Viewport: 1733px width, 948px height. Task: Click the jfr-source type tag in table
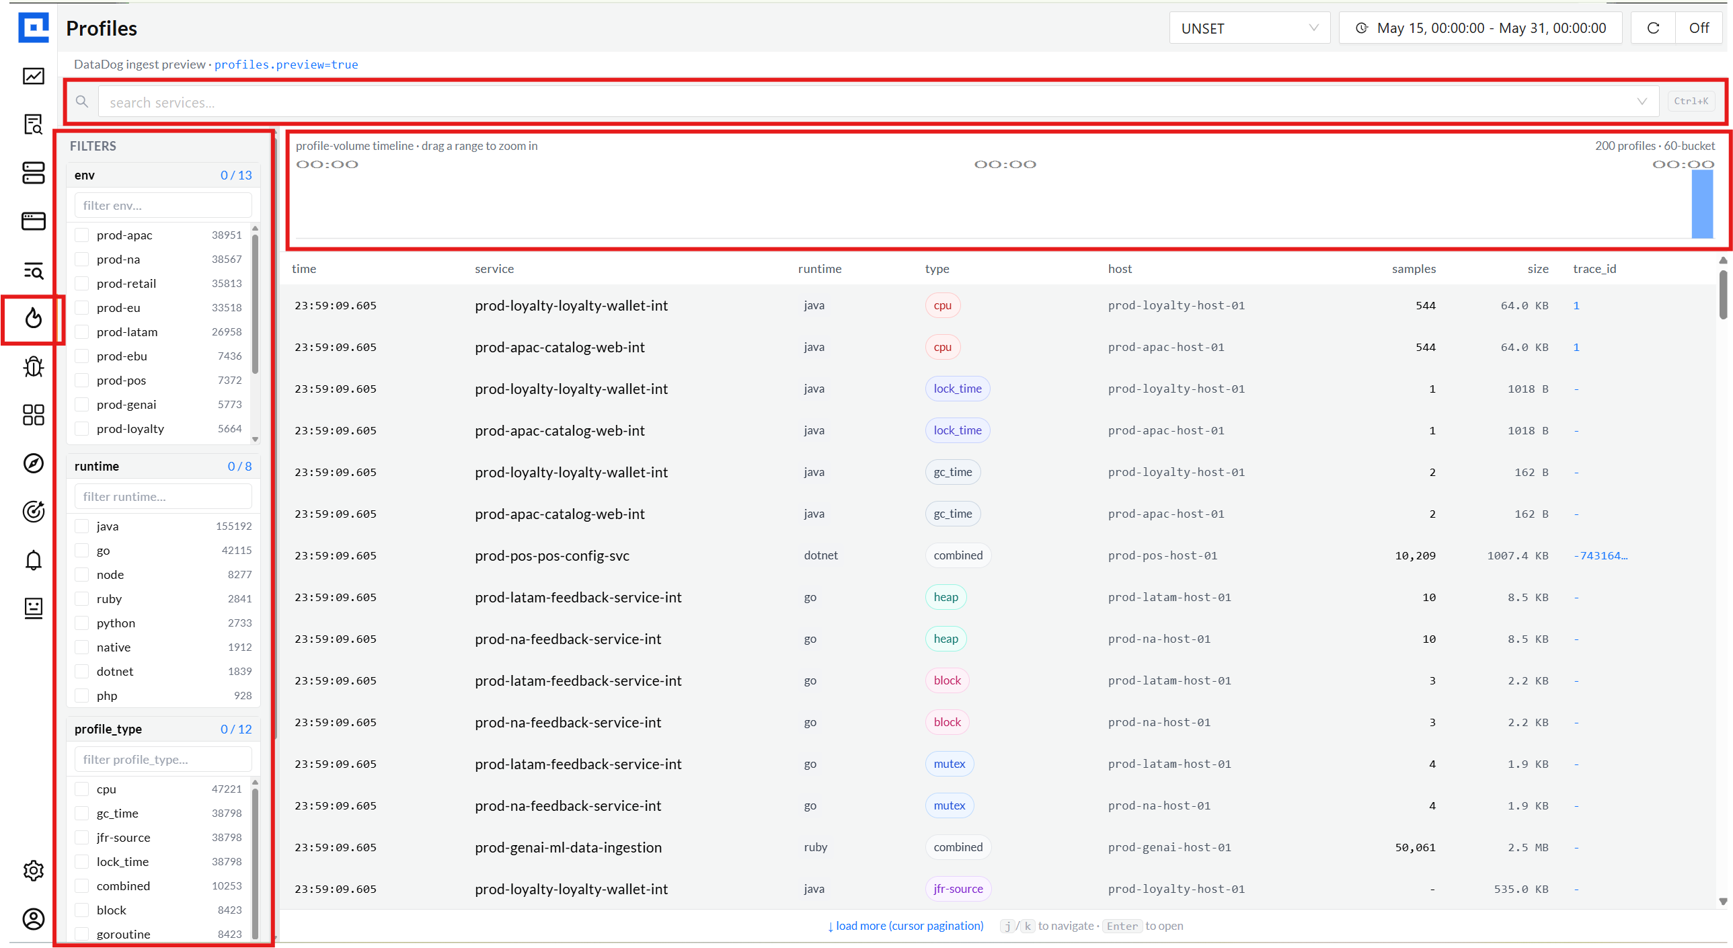(958, 890)
